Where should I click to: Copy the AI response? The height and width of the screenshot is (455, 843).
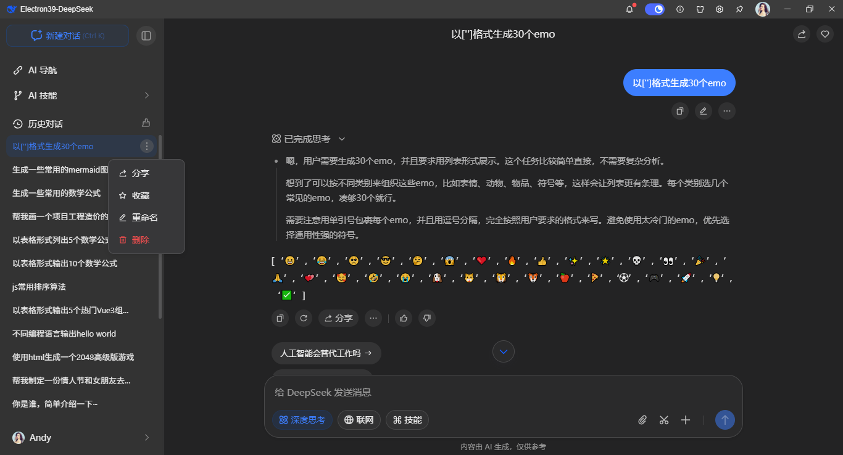tap(280, 318)
